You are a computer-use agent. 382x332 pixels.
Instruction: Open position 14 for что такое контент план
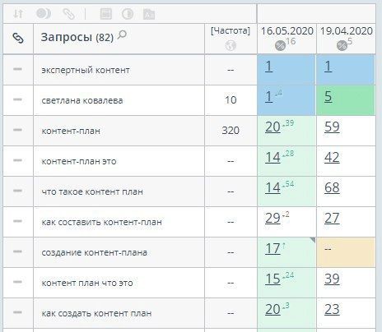click(273, 188)
